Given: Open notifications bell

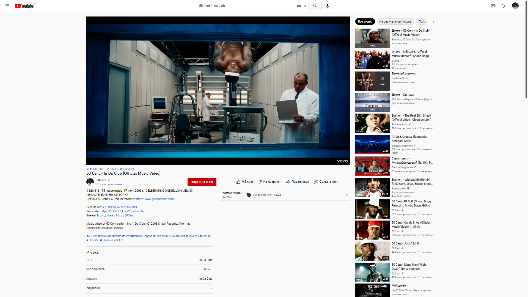Looking at the screenshot, I should coord(503,6).
